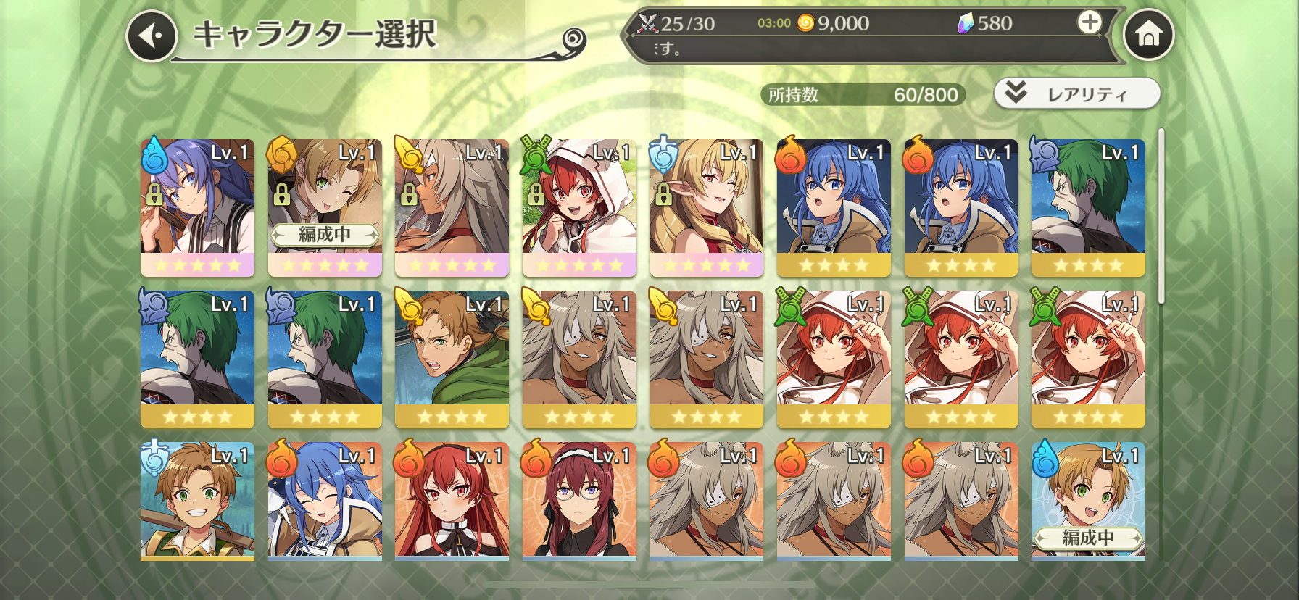Select the glasses-wearing maroon-haired character

tap(579, 501)
